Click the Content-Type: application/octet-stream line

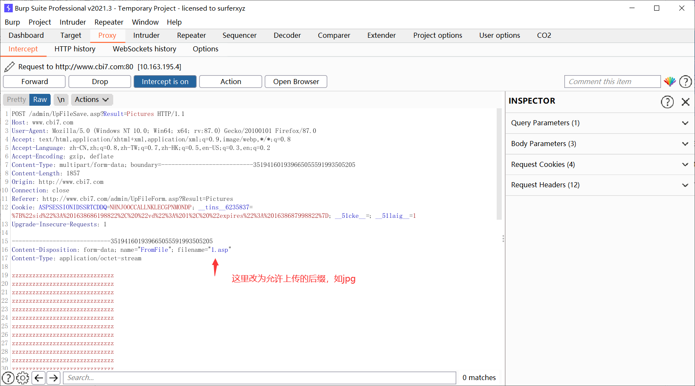click(77, 258)
